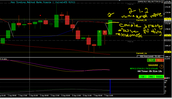Select the 'TV $ 1715.05' price text
172x99 pixels.
tap(152, 69)
